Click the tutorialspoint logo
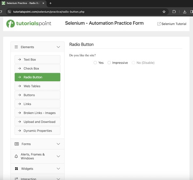The height and width of the screenshot is (180, 193). (x=29, y=23)
